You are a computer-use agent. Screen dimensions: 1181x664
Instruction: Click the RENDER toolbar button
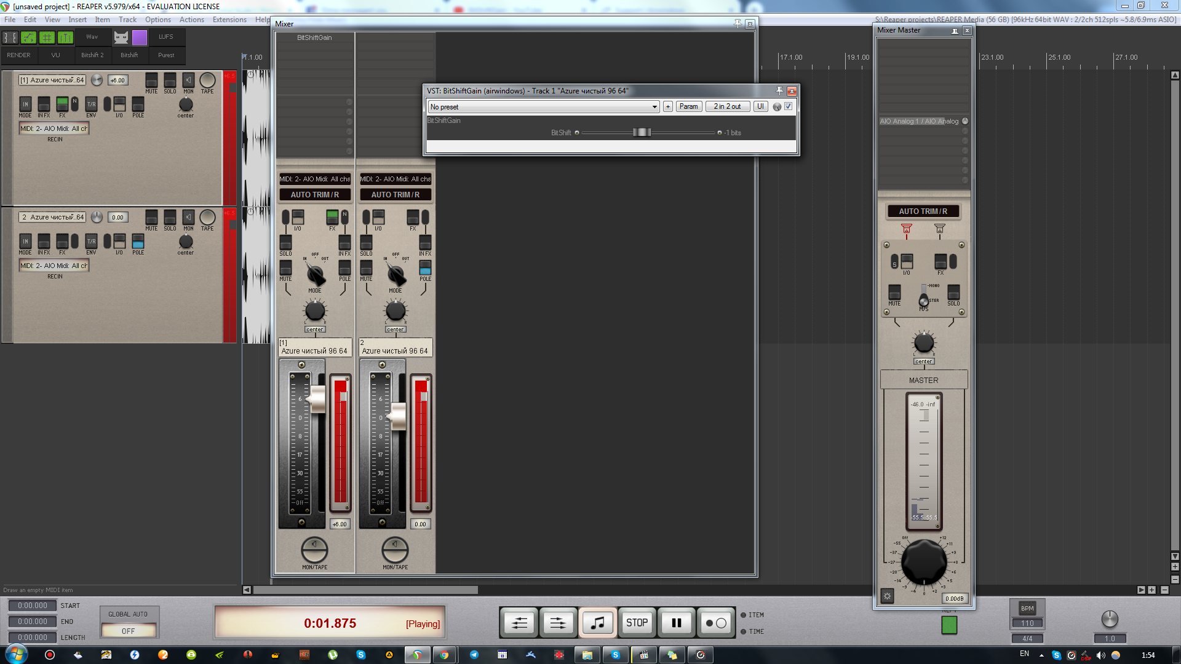pyautogui.click(x=18, y=55)
